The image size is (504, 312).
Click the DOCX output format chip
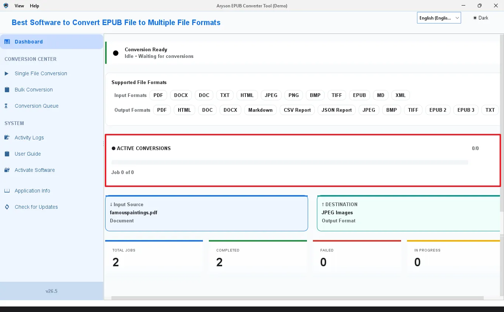(230, 110)
